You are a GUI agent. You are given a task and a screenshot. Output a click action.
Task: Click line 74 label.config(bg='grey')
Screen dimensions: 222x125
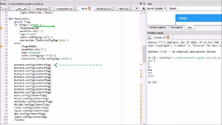coord(36,37)
